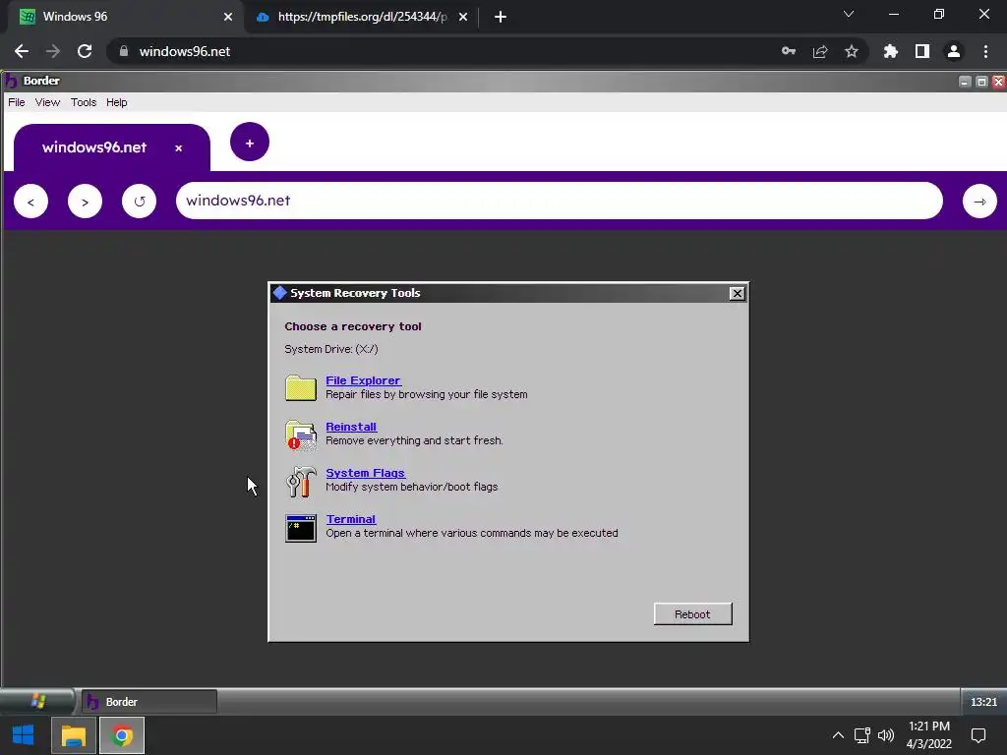Open the File menu in Border
Image resolution: width=1007 pixels, height=755 pixels.
[x=17, y=102]
